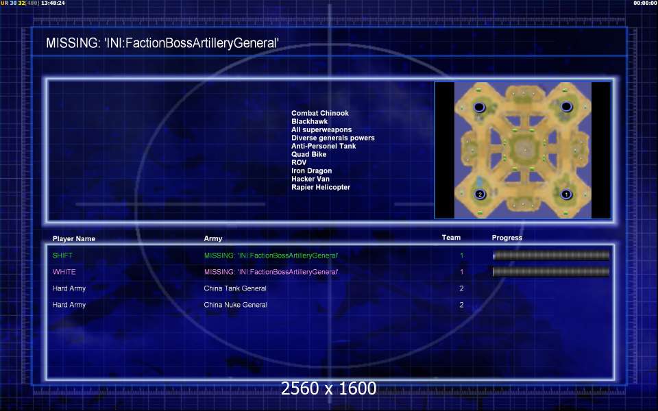Screen dimensions: 658x411
Task: Click the 'Army' column header
Action: pos(213,238)
